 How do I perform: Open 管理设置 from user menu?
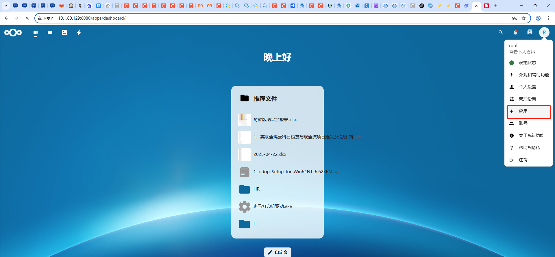click(528, 99)
